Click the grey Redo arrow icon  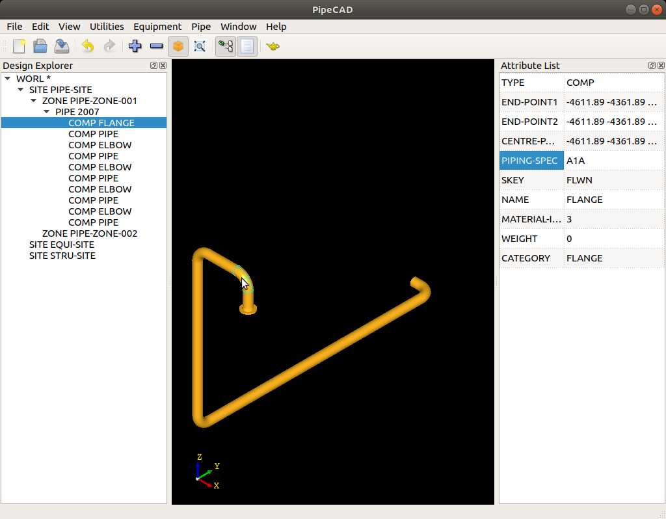pos(109,46)
